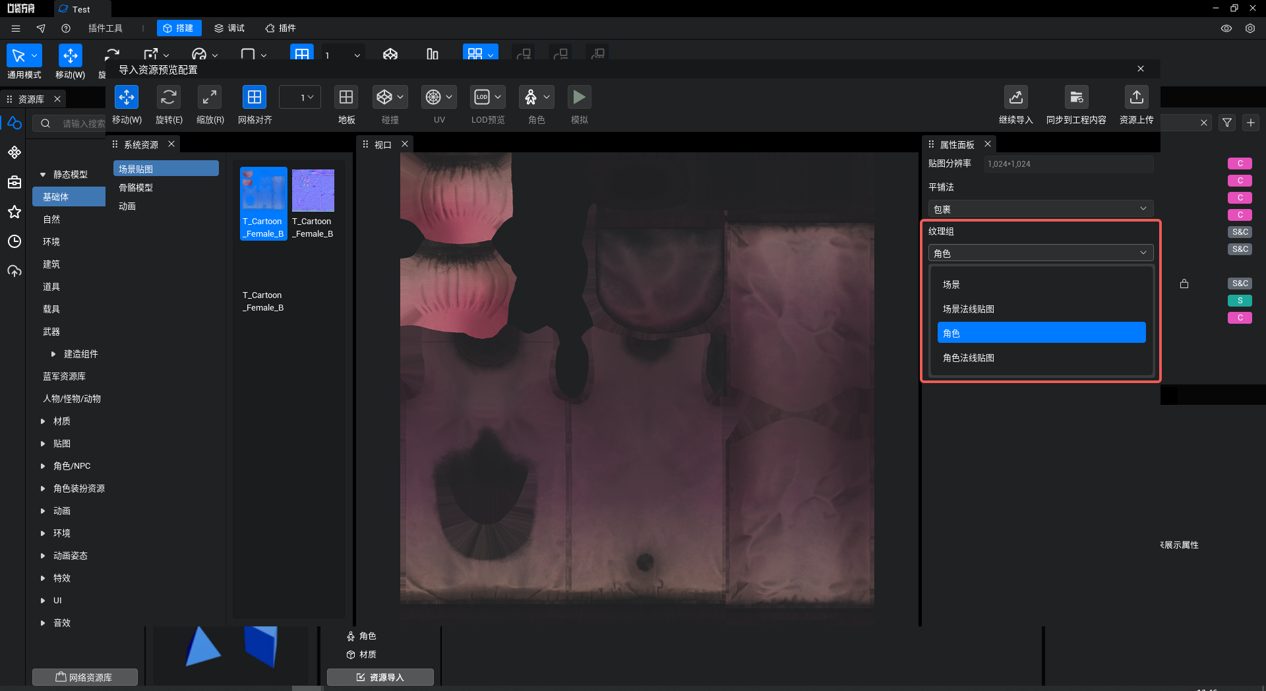Open the cloud upload sidebar icon
The image size is (1266, 691).
pyautogui.click(x=15, y=271)
